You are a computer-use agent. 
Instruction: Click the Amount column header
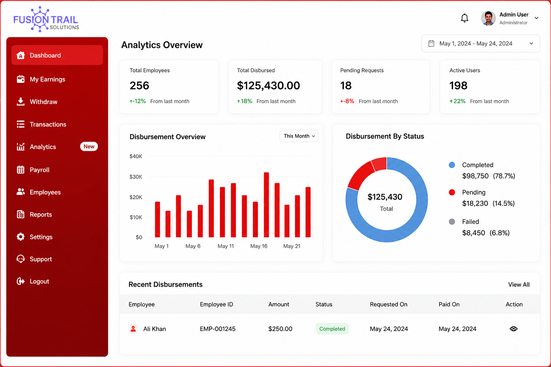coord(279,304)
